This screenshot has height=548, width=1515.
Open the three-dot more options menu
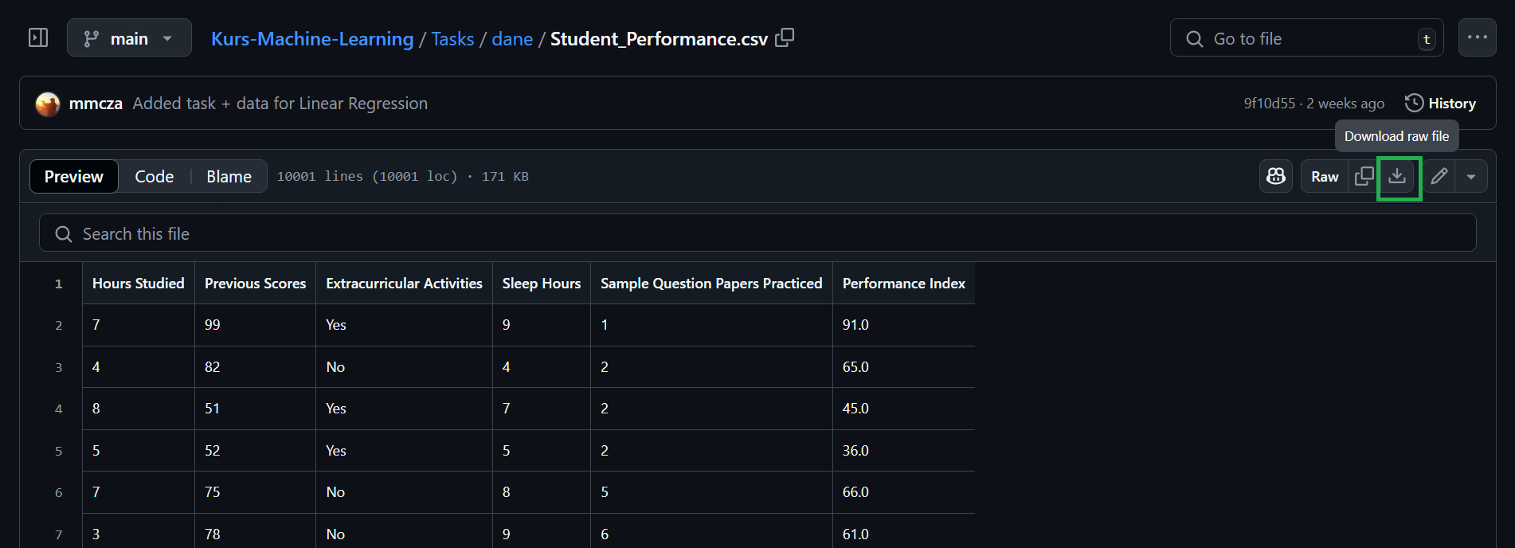point(1478,37)
